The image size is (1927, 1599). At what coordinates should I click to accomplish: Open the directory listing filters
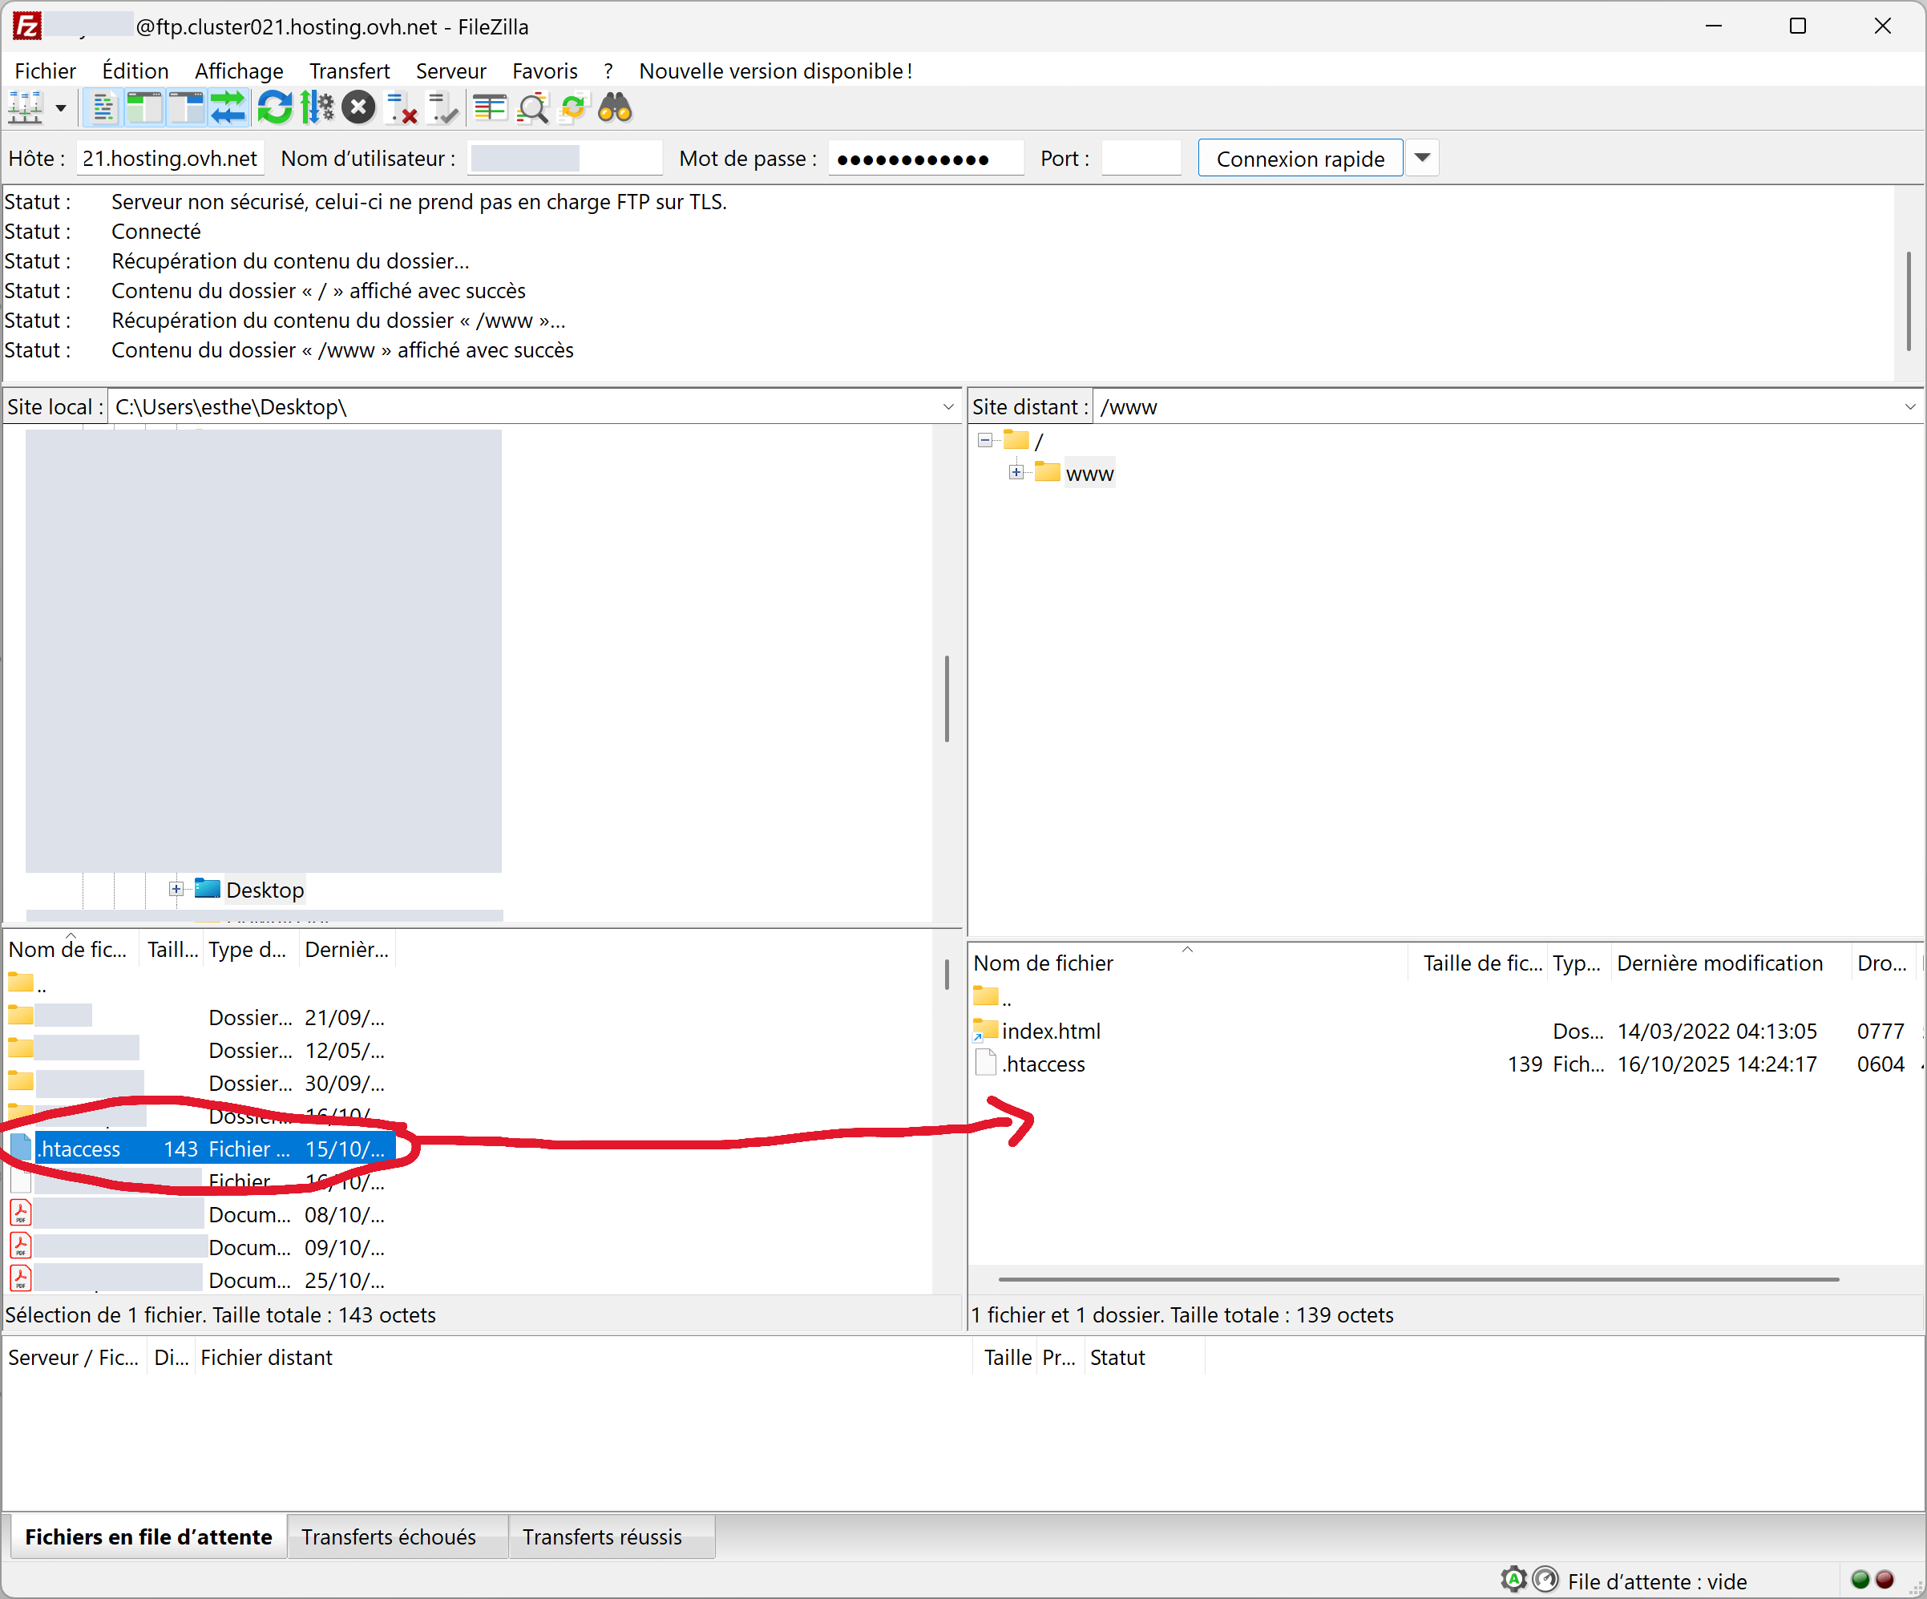coord(489,108)
